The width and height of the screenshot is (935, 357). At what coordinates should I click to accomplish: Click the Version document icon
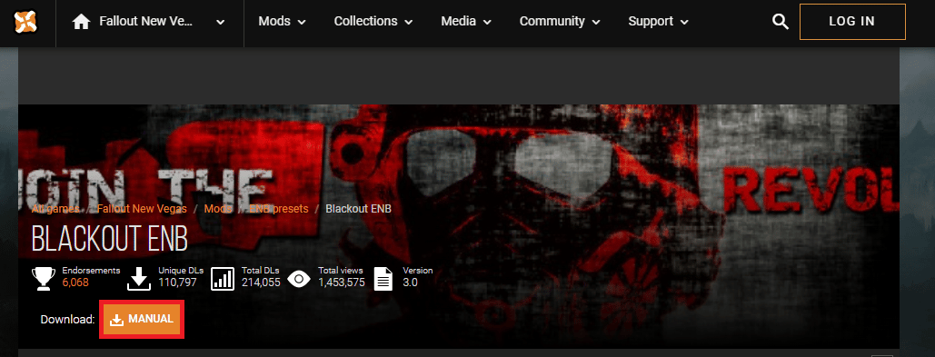(x=383, y=278)
